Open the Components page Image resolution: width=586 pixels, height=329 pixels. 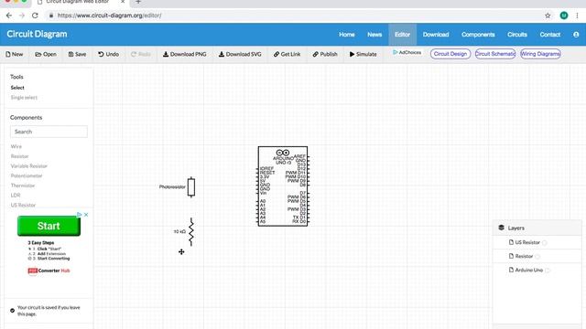pyautogui.click(x=478, y=35)
